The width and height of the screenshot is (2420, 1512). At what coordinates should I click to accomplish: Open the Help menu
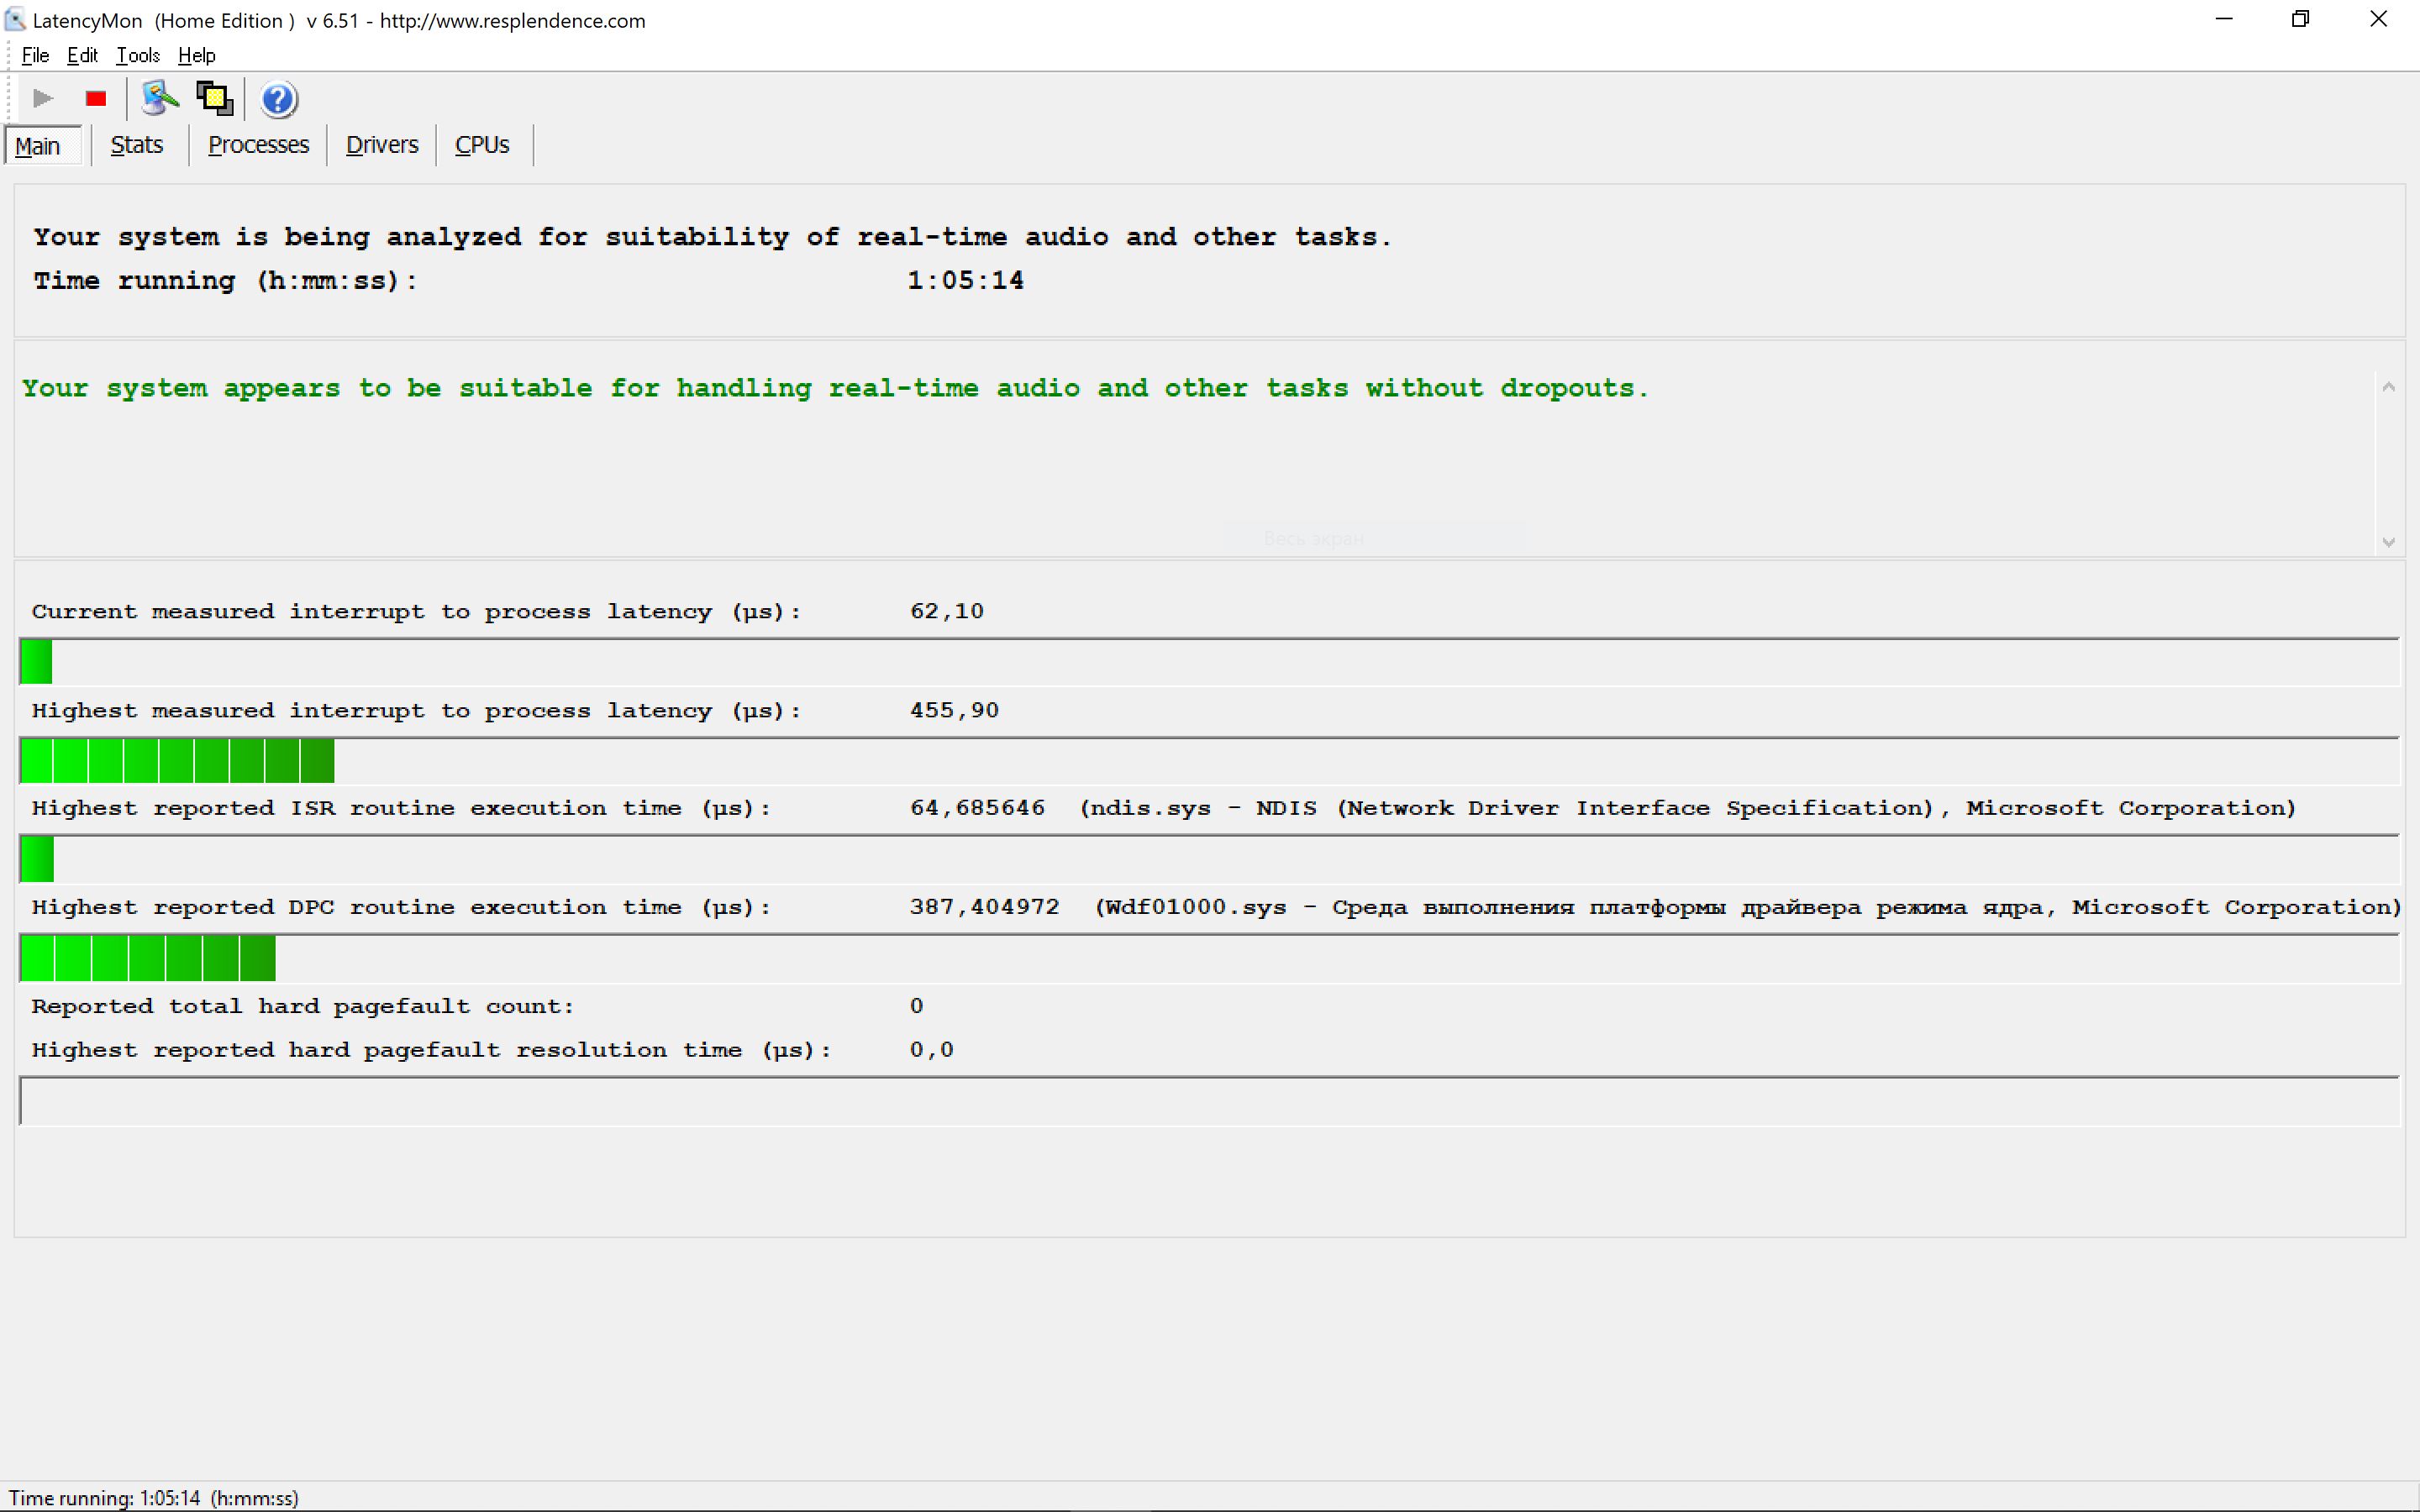click(x=196, y=55)
